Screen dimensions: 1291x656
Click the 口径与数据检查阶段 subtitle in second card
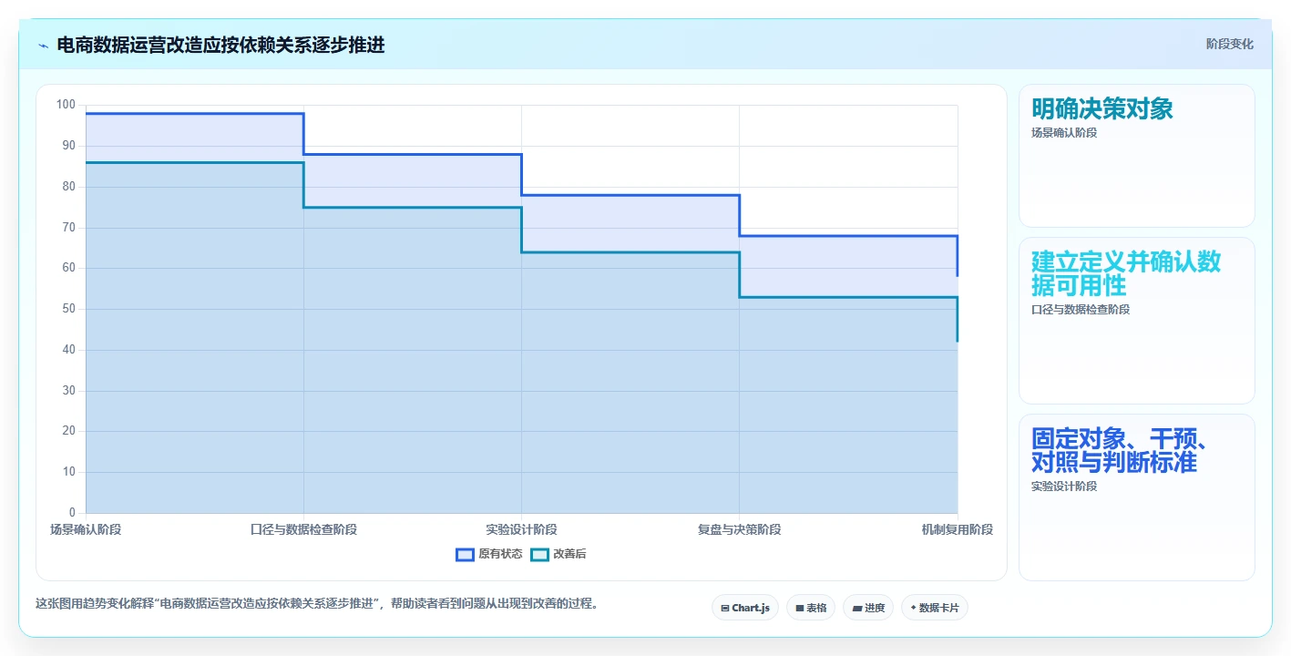click(1081, 310)
